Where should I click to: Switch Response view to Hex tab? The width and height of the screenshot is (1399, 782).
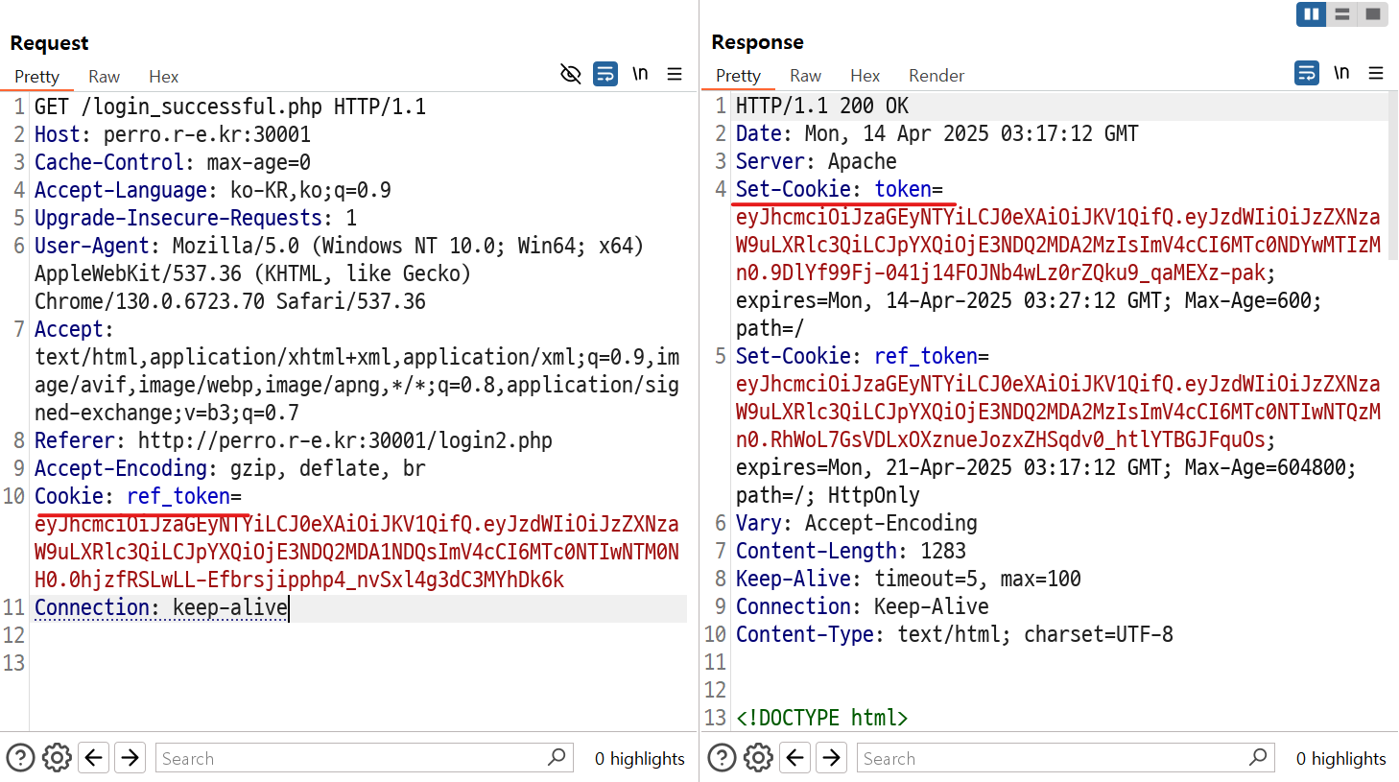pyautogui.click(x=865, y=76)
